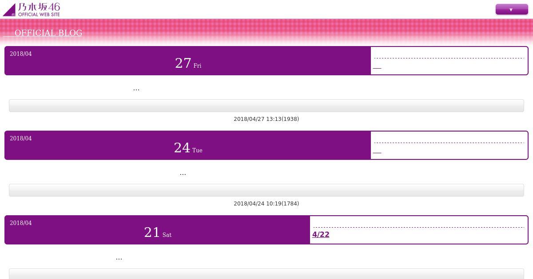Open the OFFICIAL BLOG heading link

point(43,33)
